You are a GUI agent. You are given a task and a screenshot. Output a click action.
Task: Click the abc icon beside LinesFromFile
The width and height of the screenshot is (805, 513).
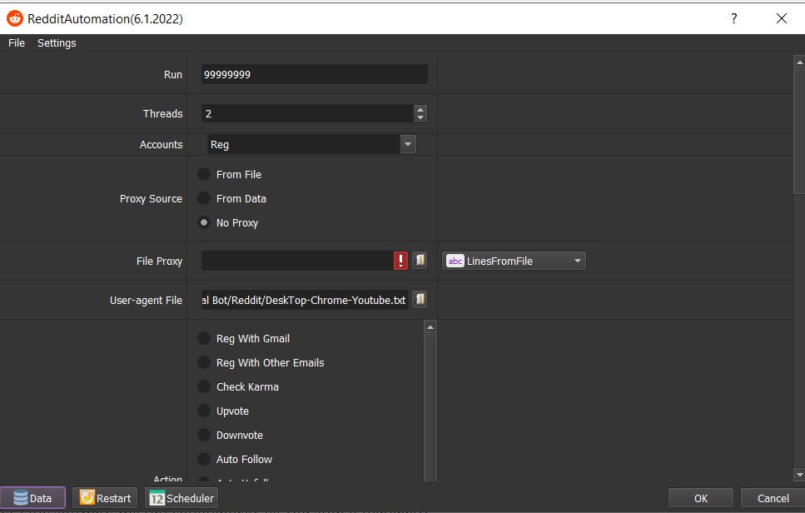tap(455, 261)
